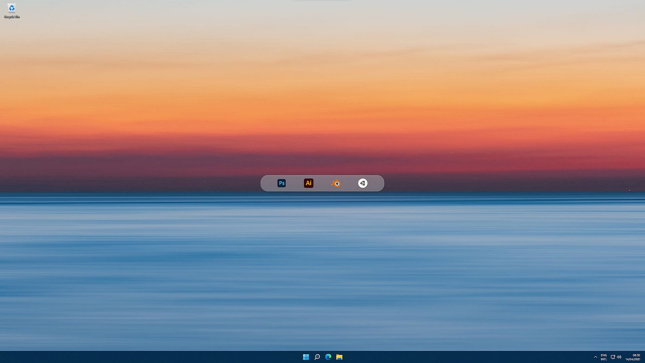645x363 pixels.
Task: Click the volume speaker tray icon
Action: click(x=619, y=357)
